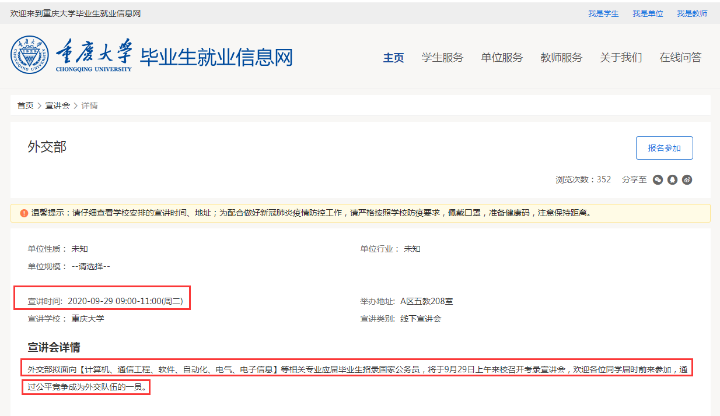Click the 宣讲学校 重庆大学 value
The width and height of the screenshot is (720, 416).
tap(88, 319)
